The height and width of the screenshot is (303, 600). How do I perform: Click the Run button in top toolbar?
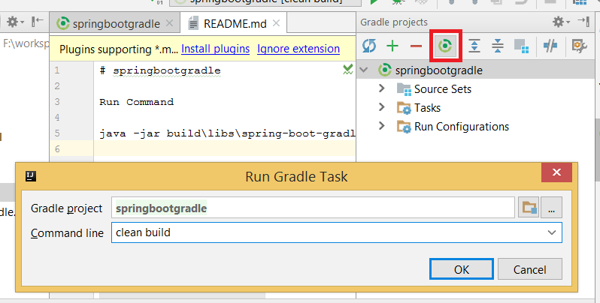[374, 2]
